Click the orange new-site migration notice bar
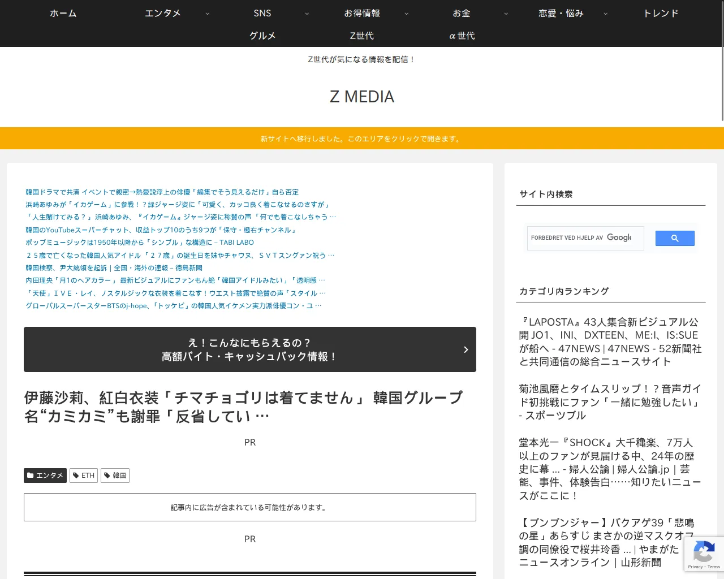Viewport: 724px width, 579px height. [362, 139]
